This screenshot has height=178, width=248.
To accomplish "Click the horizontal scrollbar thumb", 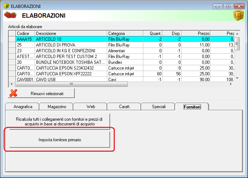I will (71, 84).
